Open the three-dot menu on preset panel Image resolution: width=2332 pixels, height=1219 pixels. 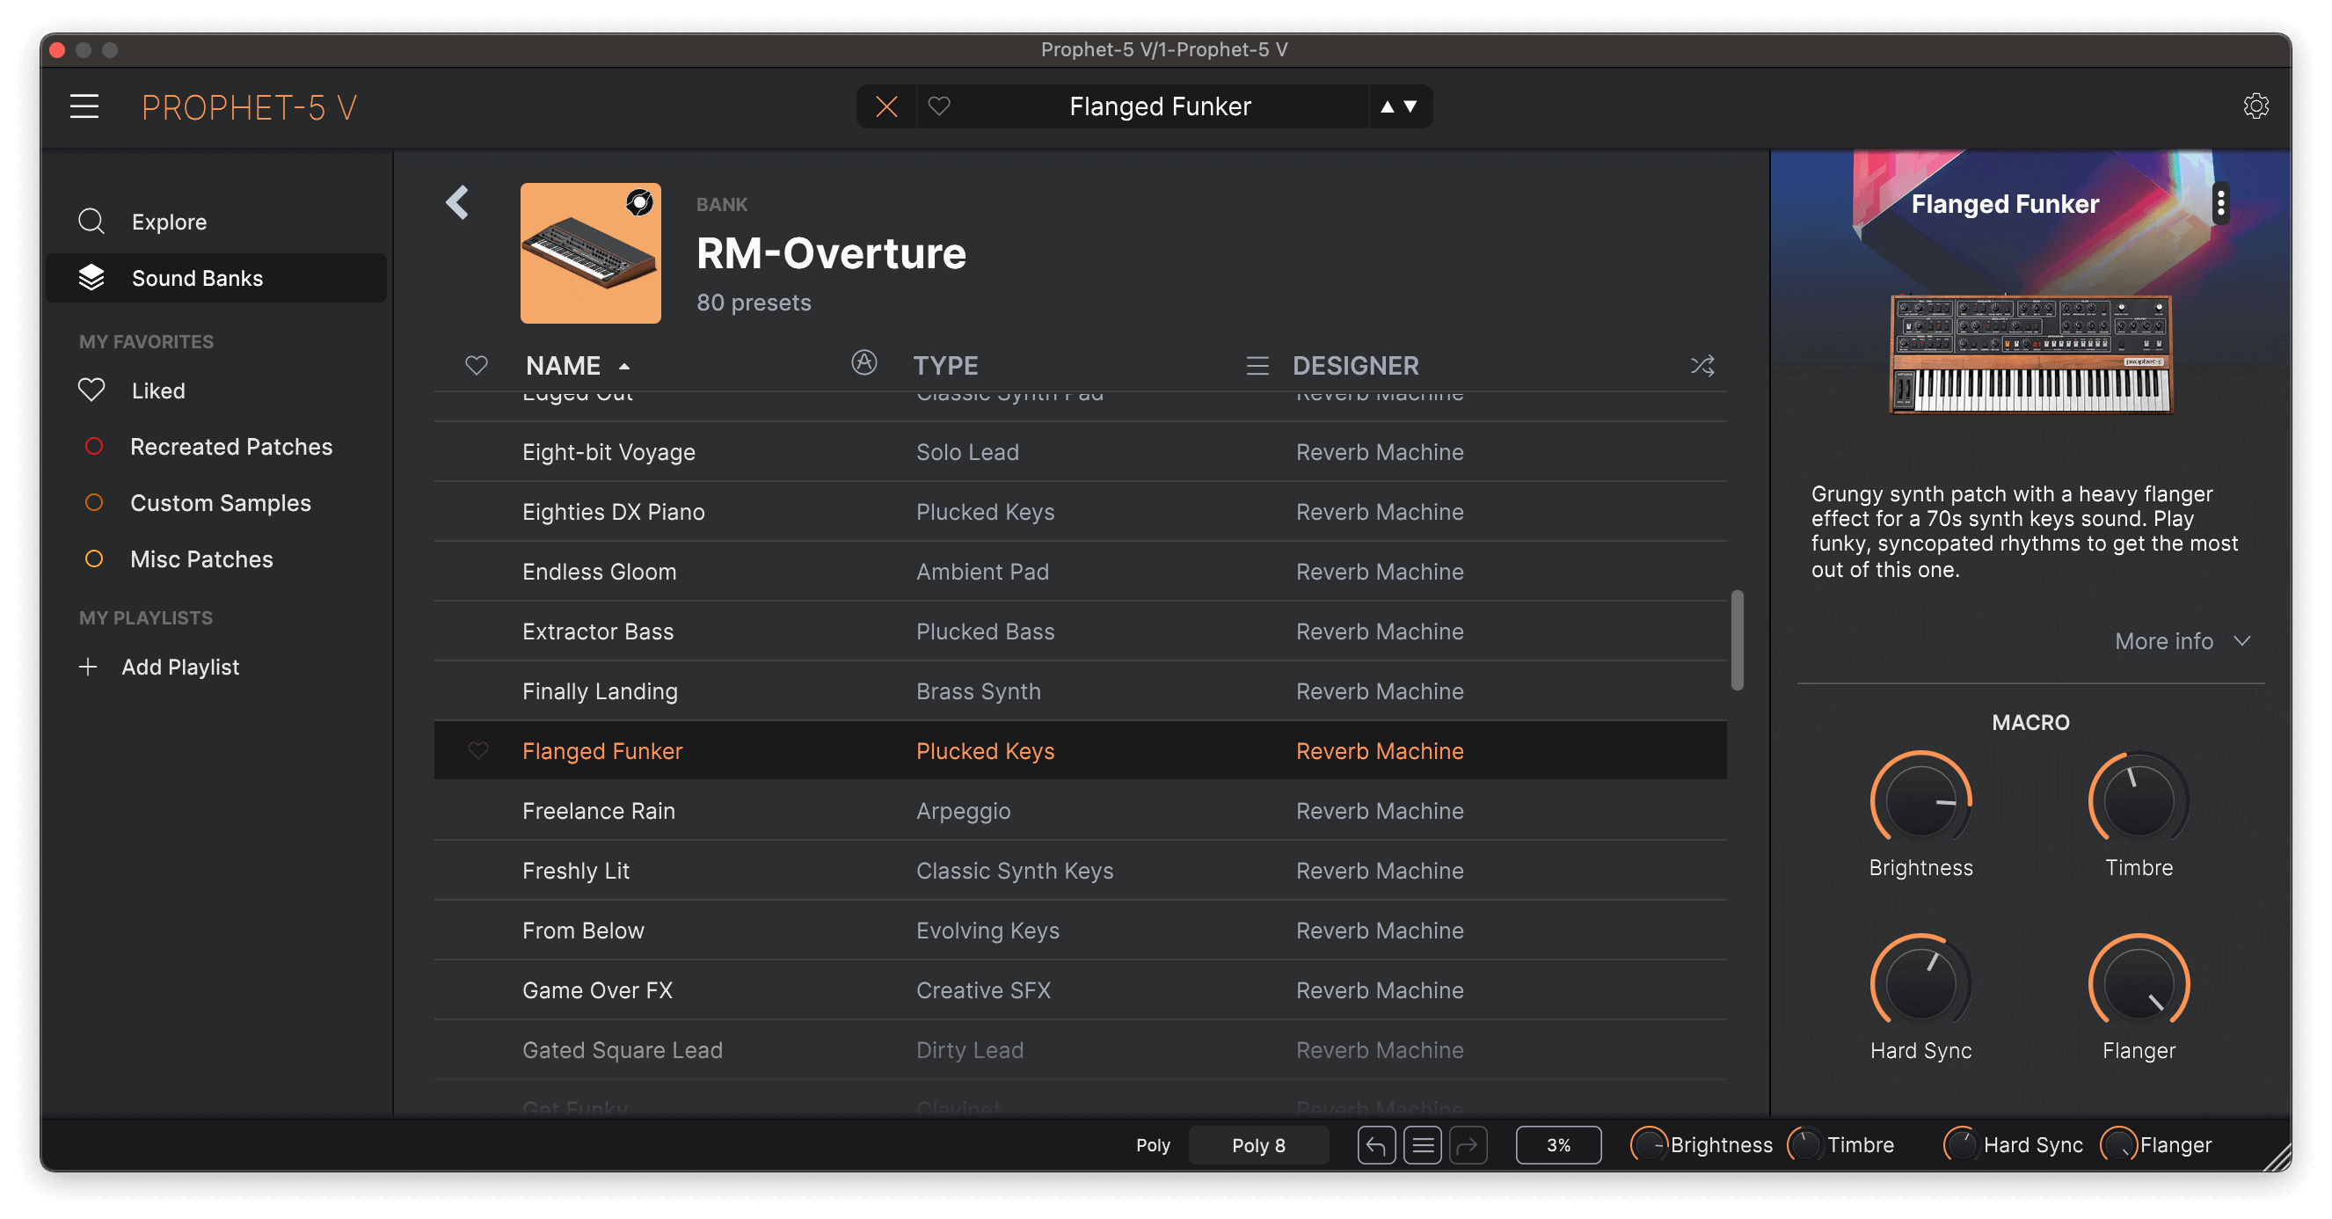click(2219, 203)
